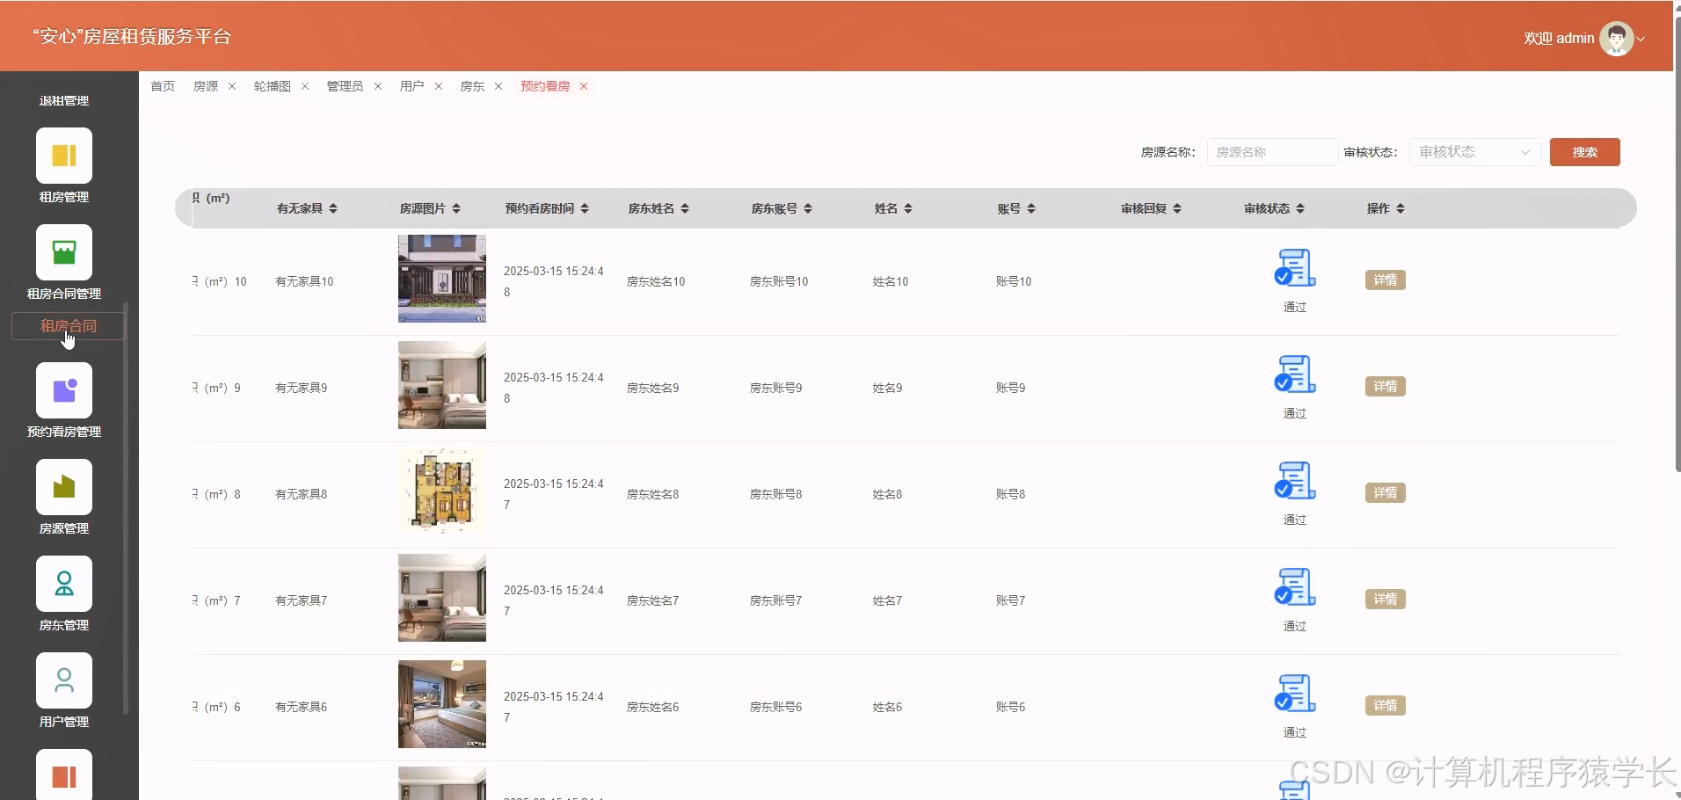Open bedroom photo in 姓名7 row
The image size is (1681, 800).
(442, 598)
